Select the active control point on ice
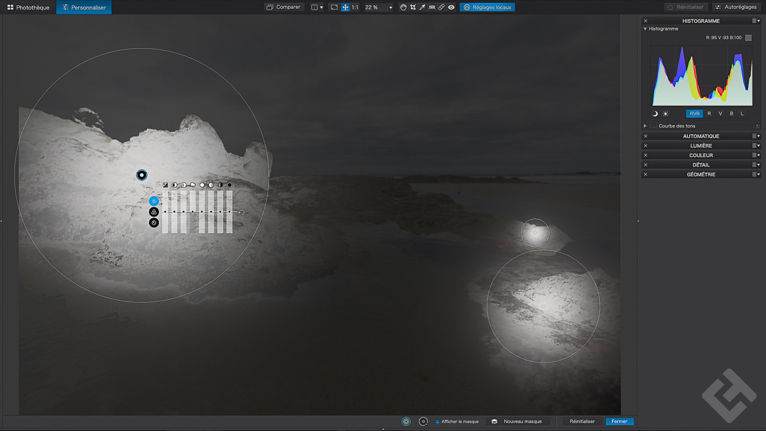Screen dimensions: 766x431 click(142, 175)
